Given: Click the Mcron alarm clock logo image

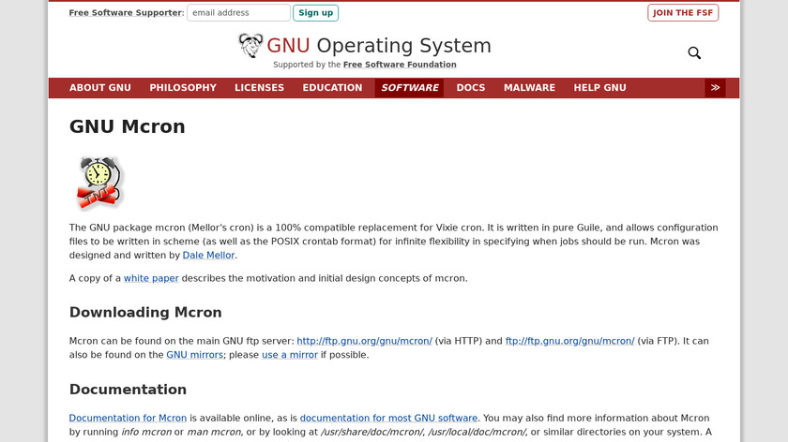Looking at the screenshot, I should [98, 183].
